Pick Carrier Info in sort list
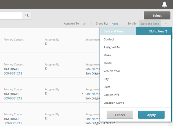This screenshot has height=126, width=173. [111, 95]
